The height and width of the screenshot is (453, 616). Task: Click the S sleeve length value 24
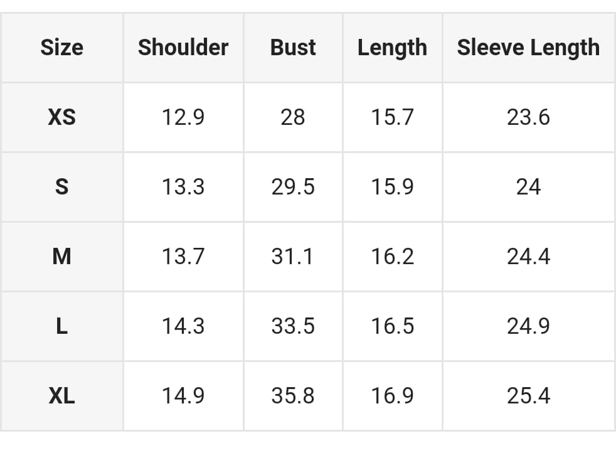[x=528, y=187]
